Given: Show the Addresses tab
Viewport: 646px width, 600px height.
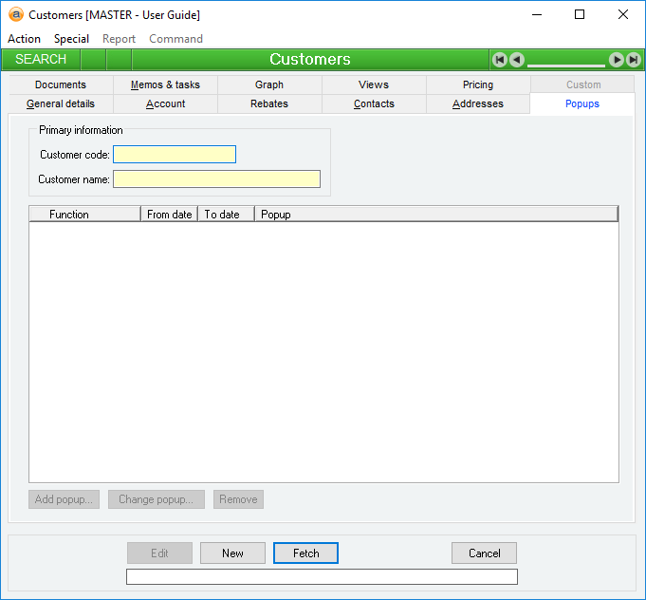Looking at the screenshot, I should (x=478, y=103).
